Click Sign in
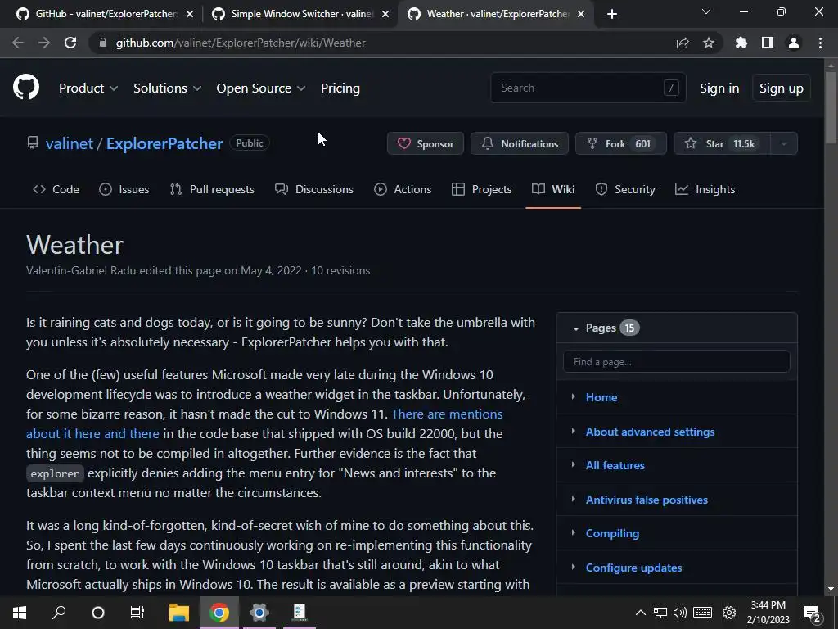Screen dimensions: 838x629 pyautogui.click(x=719, y=88)
